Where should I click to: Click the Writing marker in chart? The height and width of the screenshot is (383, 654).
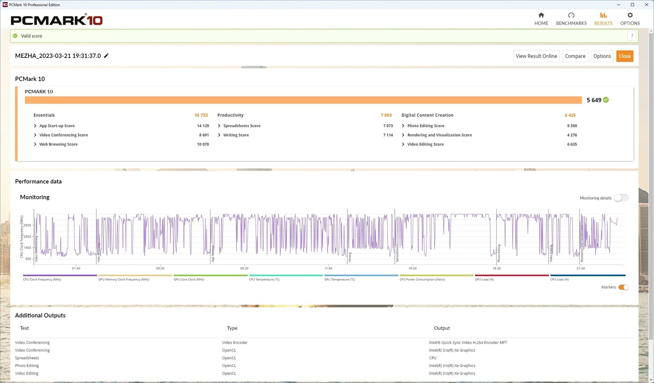coord(350,257)
